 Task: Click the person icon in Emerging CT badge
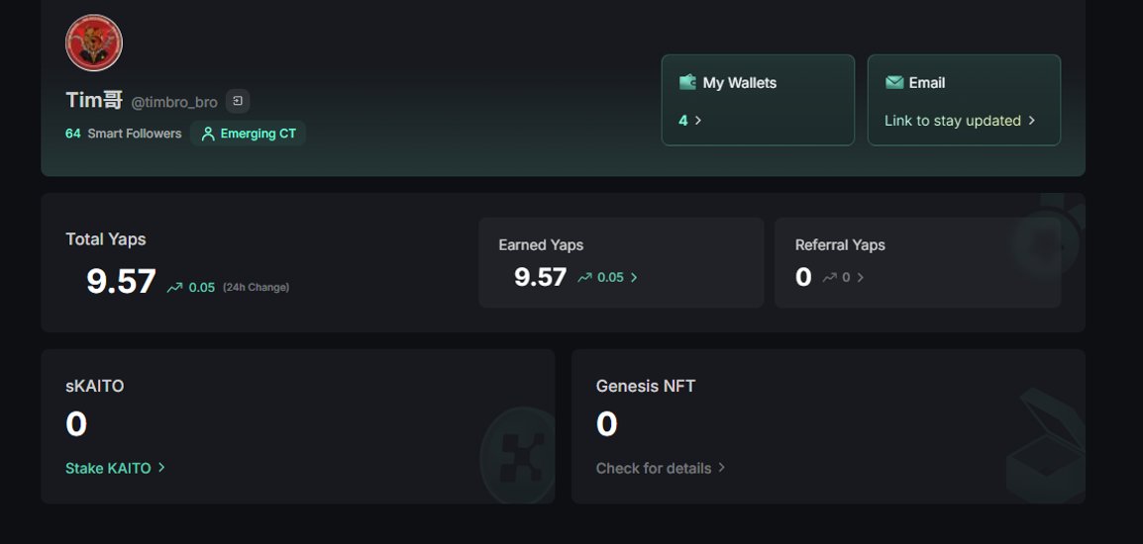[x=208, y=134]
